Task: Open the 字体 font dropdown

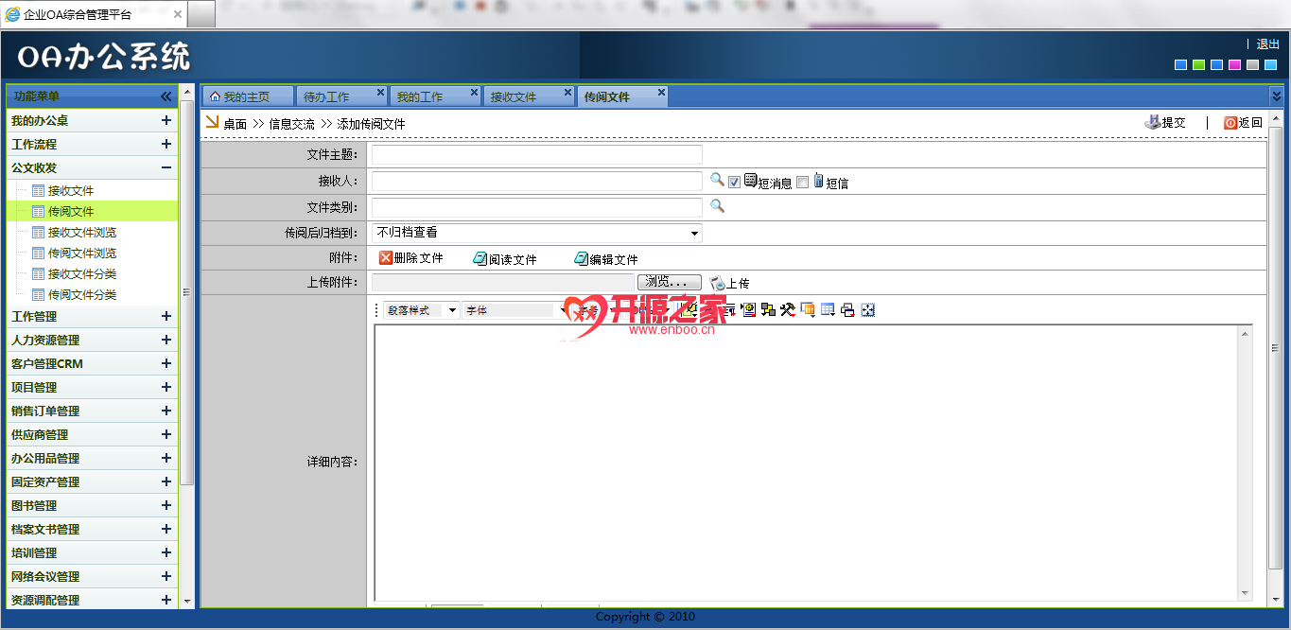Action: [562, 310]
